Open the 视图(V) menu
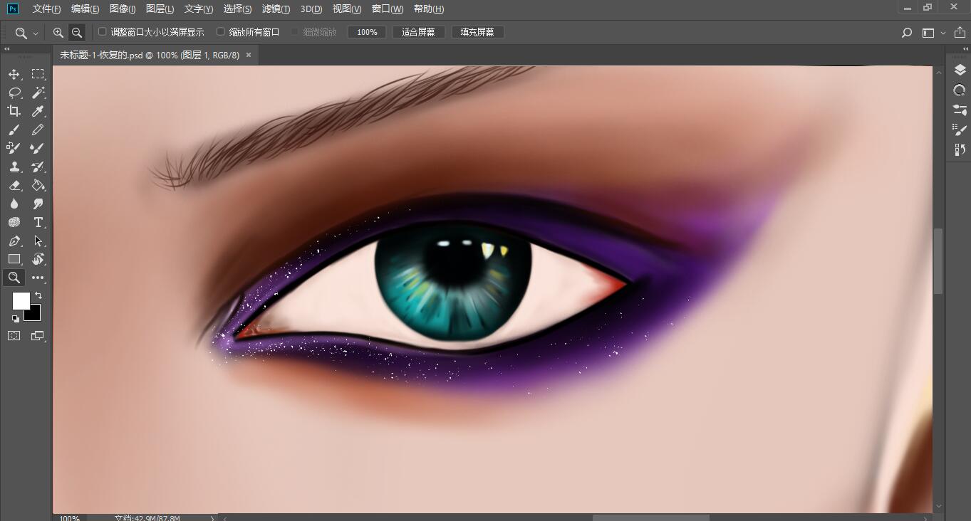Viewport: 971px width, 521px height. coord(347,9)
